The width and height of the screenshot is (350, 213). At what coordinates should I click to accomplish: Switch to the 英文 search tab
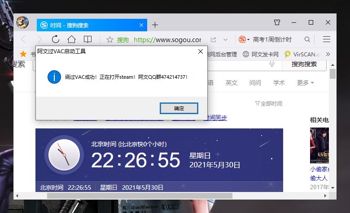click(231, 83)
